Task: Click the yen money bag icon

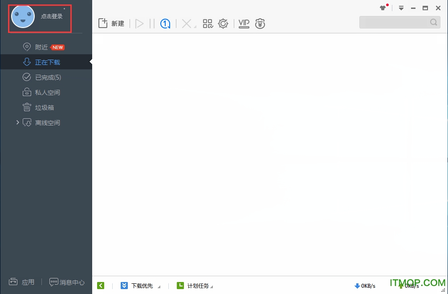Action: 260,24
